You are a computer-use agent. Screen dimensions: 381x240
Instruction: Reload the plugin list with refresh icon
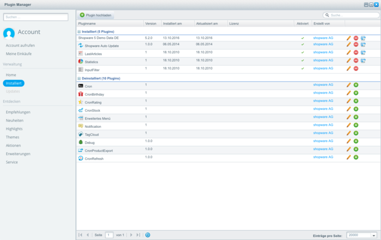[148, 235]
